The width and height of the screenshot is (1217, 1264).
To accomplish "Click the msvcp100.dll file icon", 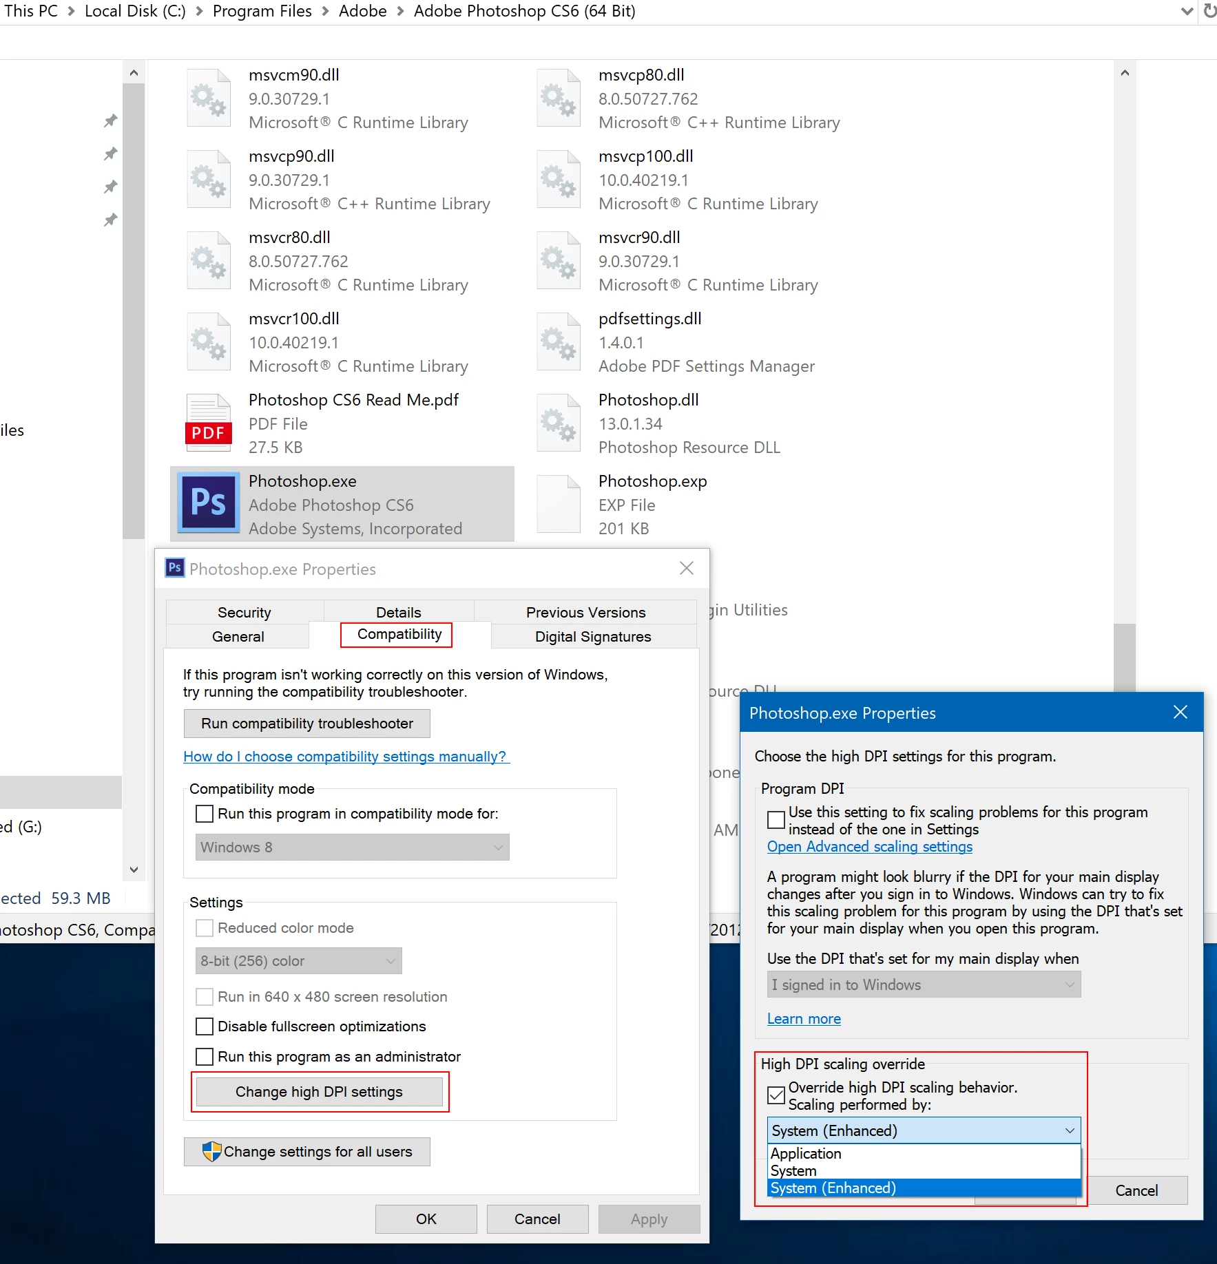I will pyautogui.click(x=559, y=179).
